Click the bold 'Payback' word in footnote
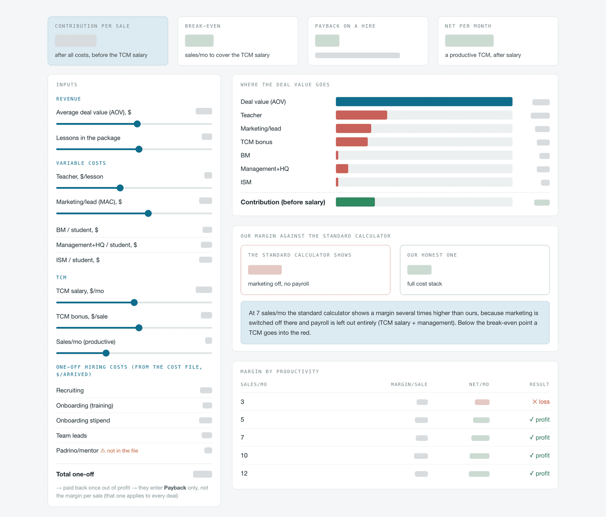 click(175, 488)
